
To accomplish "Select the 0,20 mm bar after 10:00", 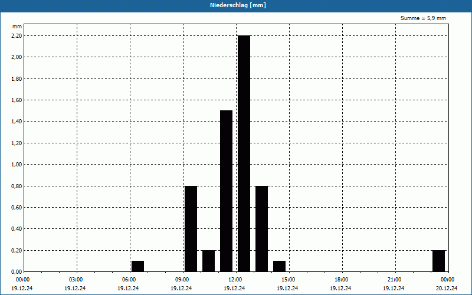I will pos(209,261).
